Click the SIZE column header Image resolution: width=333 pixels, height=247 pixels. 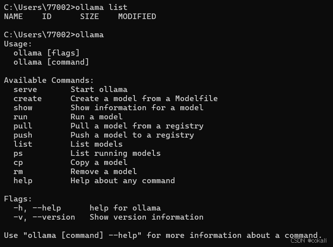pos(90,17)
